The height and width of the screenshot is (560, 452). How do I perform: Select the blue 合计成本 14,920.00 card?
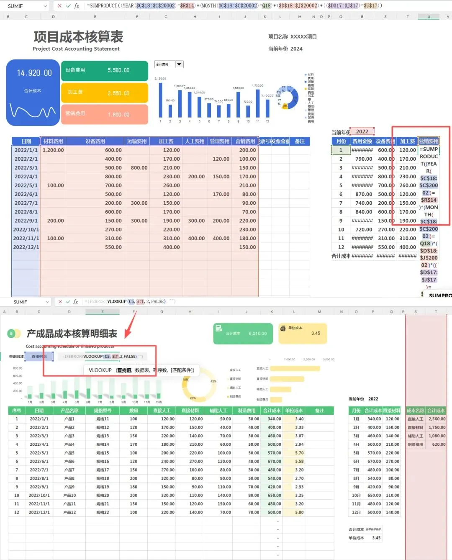pos(33,92)
